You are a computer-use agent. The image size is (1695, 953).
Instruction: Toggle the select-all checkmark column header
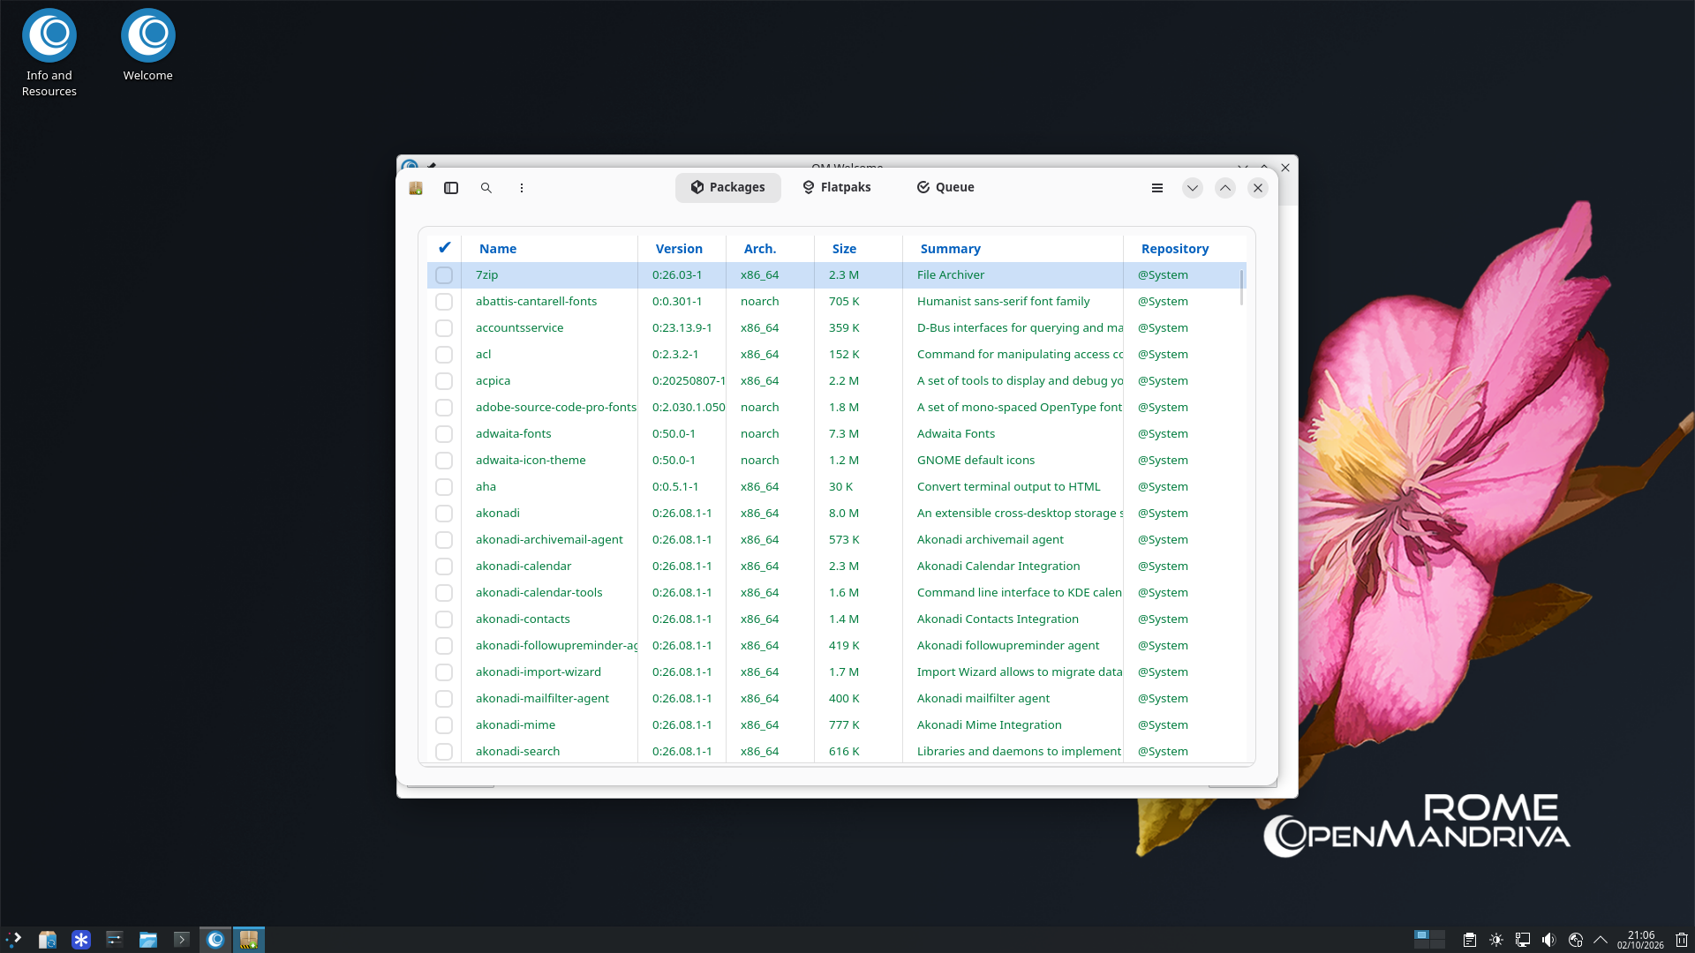(x=445, y=248)
